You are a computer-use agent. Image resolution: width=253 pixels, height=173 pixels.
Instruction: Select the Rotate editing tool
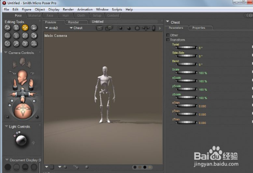pyautogui.click(x=7, y=27)
